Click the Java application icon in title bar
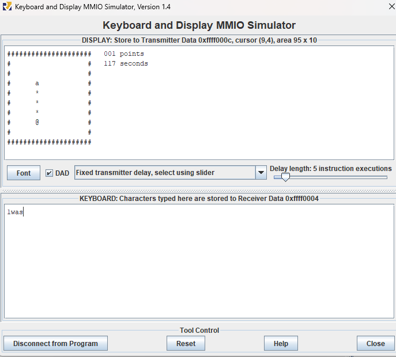Screen dimensions: 396x357 [7, 7]
